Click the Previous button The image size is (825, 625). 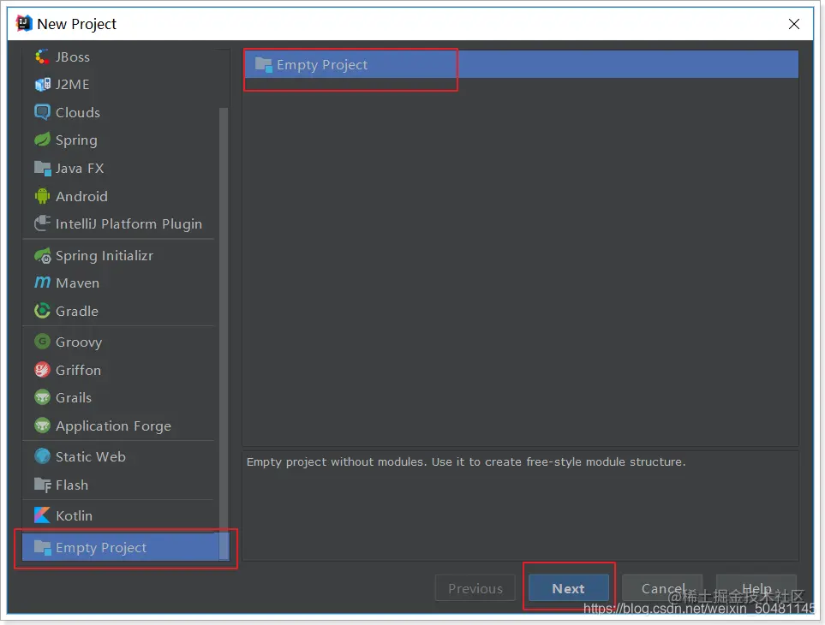(475, 588)
